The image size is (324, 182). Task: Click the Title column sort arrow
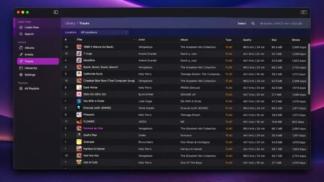tap(134, 40)
